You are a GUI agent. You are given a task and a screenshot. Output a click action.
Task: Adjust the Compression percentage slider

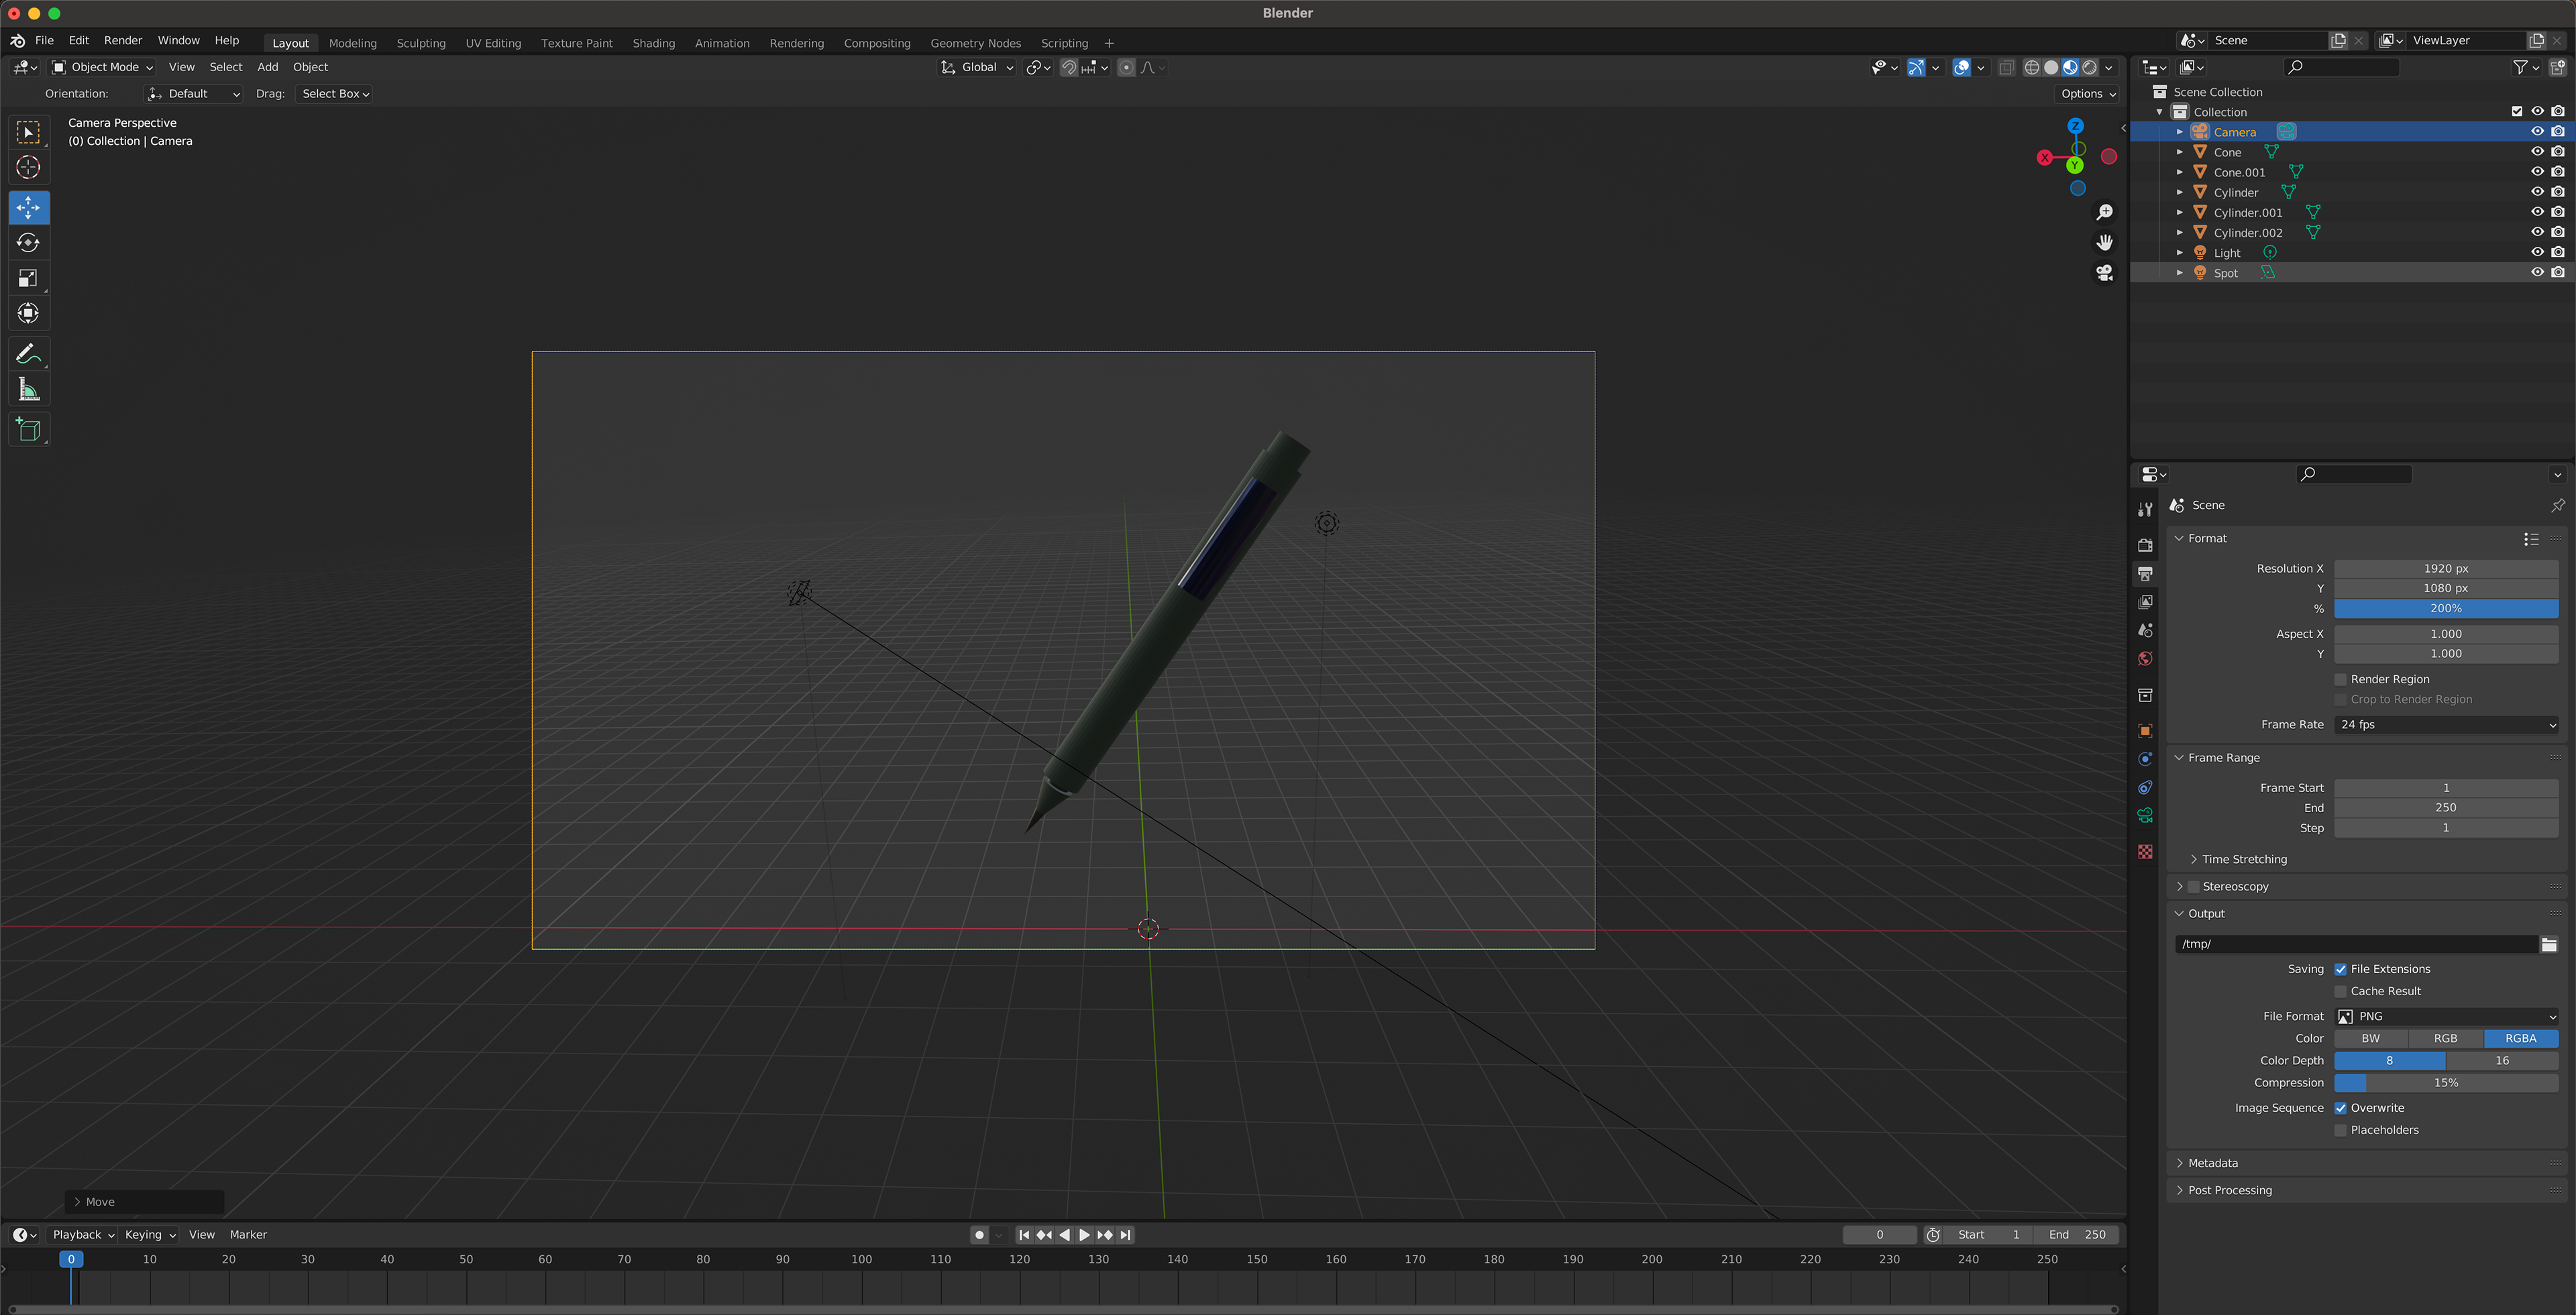coord(2446,1082)
